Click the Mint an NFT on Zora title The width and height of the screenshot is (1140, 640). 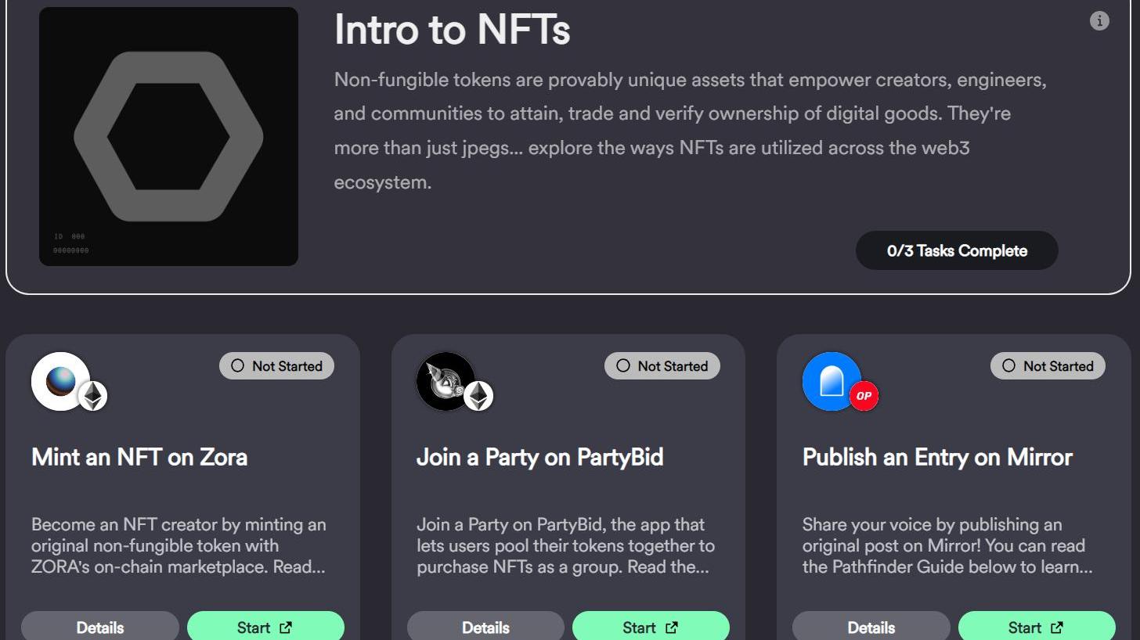pos(139,457)
